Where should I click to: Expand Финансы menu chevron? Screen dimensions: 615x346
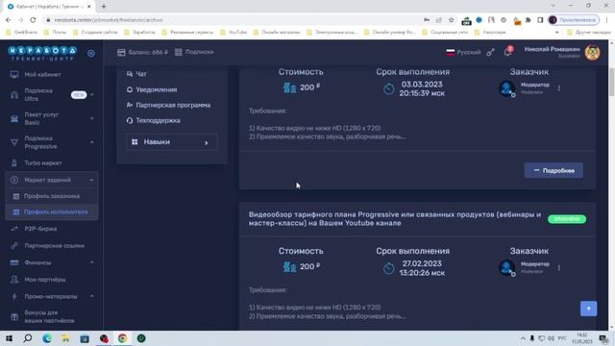[x=92, y=262]
